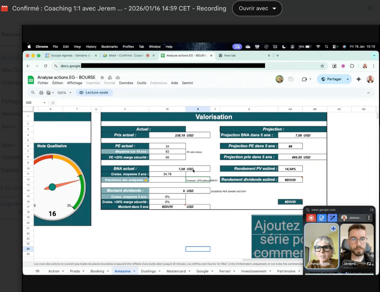Open the Amazone sheet tab dropdown arrow
The height and width of the screenshot is (292, 380).
[134, 271]
